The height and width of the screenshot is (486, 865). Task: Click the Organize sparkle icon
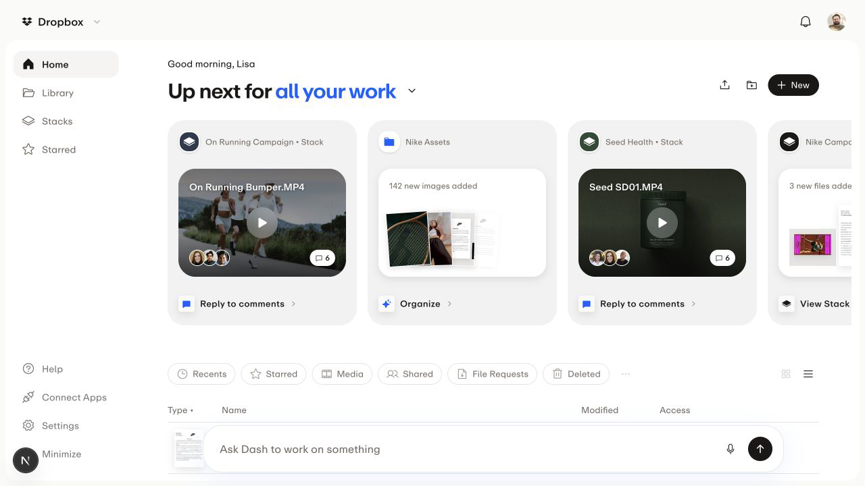[387, 304]
